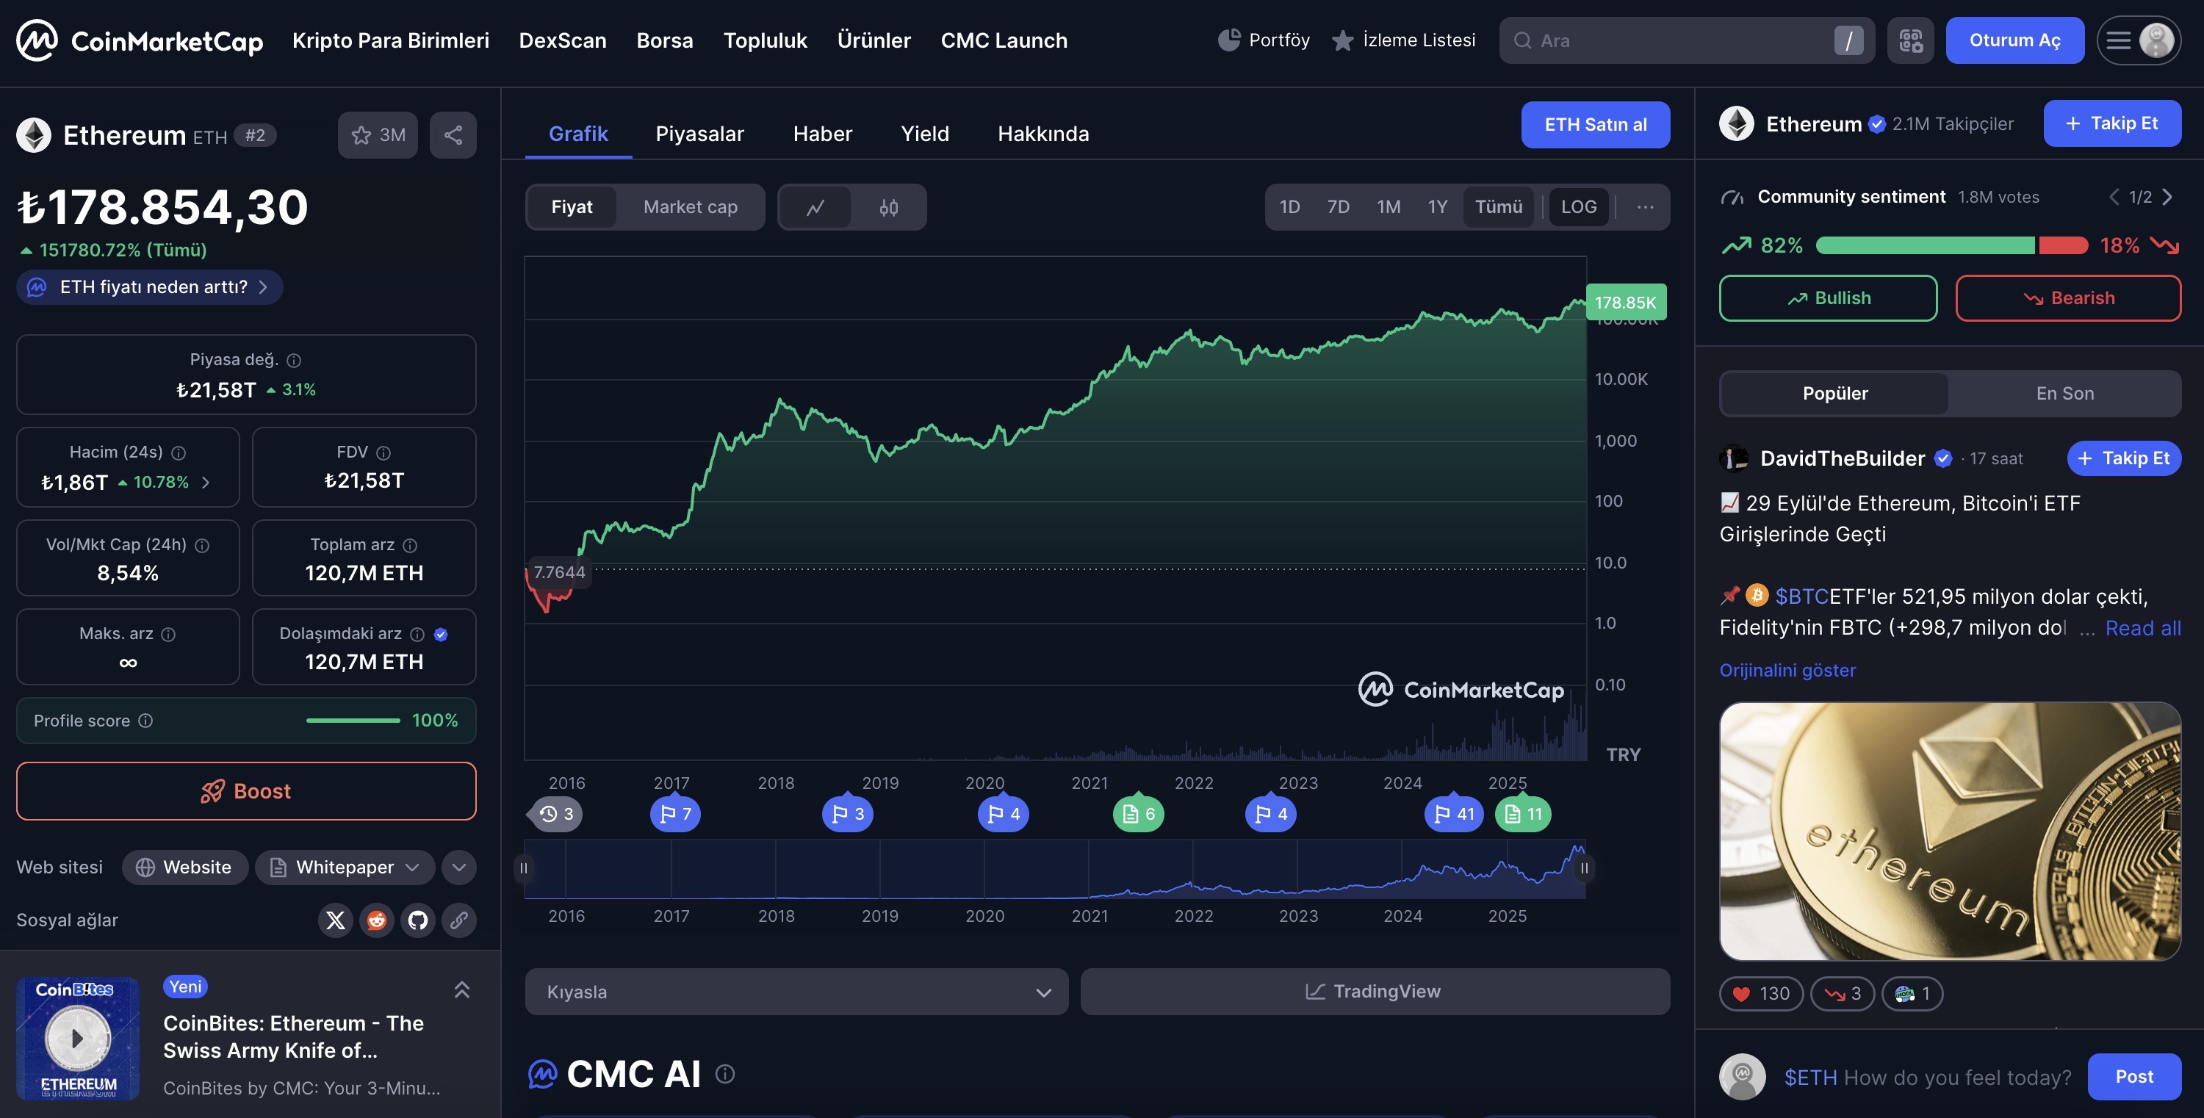Open ETH fiyatı neden arttı link
Screen dimensions: 2204x1118
(150, 287)
